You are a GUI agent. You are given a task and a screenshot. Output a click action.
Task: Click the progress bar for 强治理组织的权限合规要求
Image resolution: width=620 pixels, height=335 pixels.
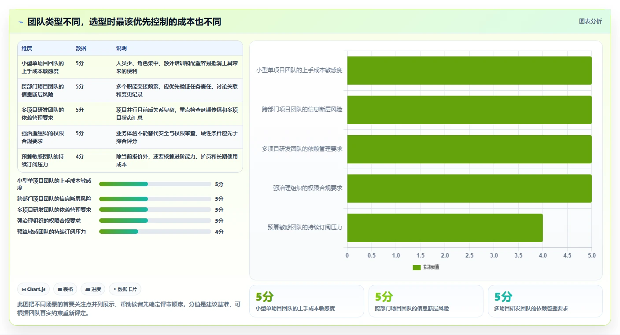click(155, 221)
